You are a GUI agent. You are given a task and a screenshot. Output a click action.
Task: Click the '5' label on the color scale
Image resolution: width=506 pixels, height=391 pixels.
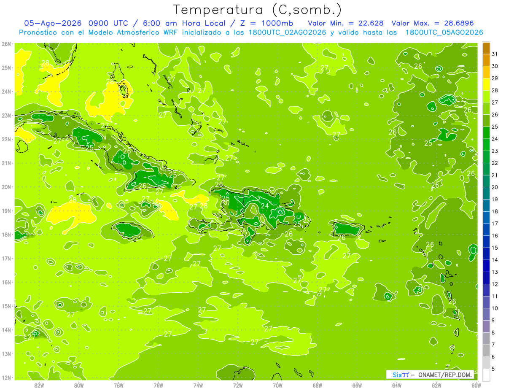[493, 369]
